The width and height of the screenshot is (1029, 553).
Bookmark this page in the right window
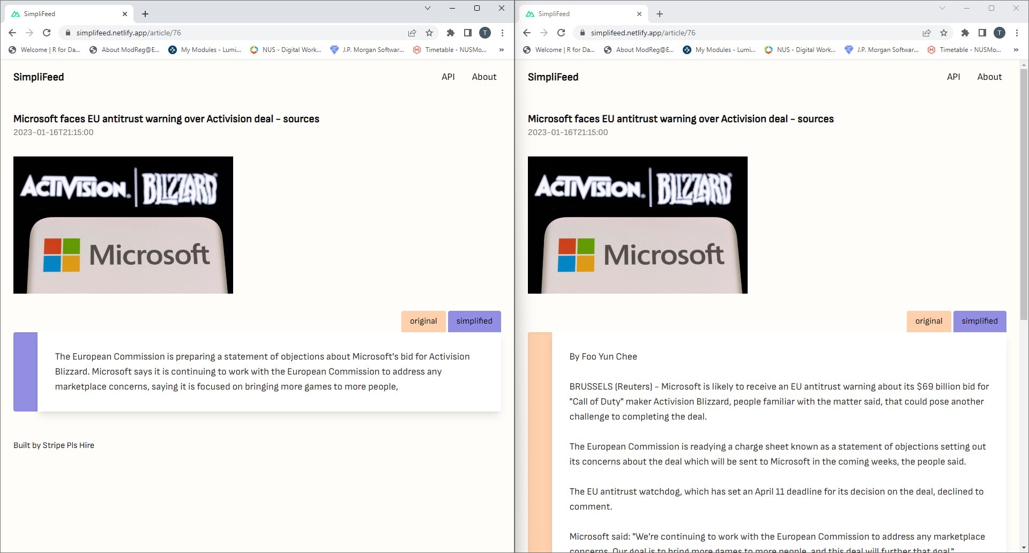click(944, 33)
